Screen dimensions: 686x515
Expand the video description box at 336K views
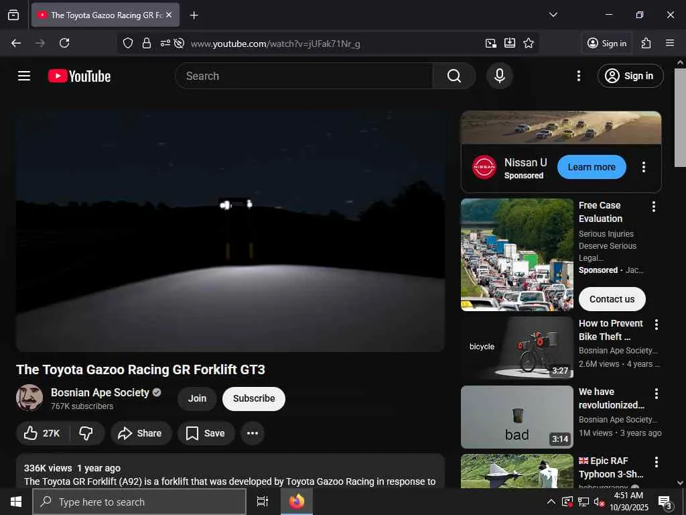coord(230,471)
